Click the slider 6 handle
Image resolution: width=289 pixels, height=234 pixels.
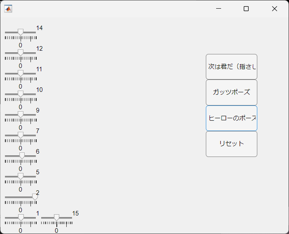(x=22, y=156)
